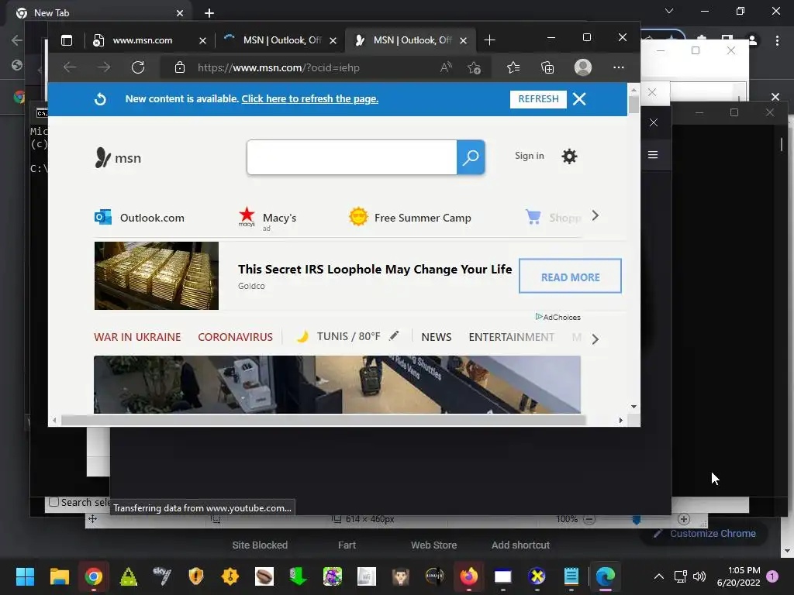Open Add shortcut on Chrome New Tab
This screenshot has height=595, width=794.
coord(520,545)
